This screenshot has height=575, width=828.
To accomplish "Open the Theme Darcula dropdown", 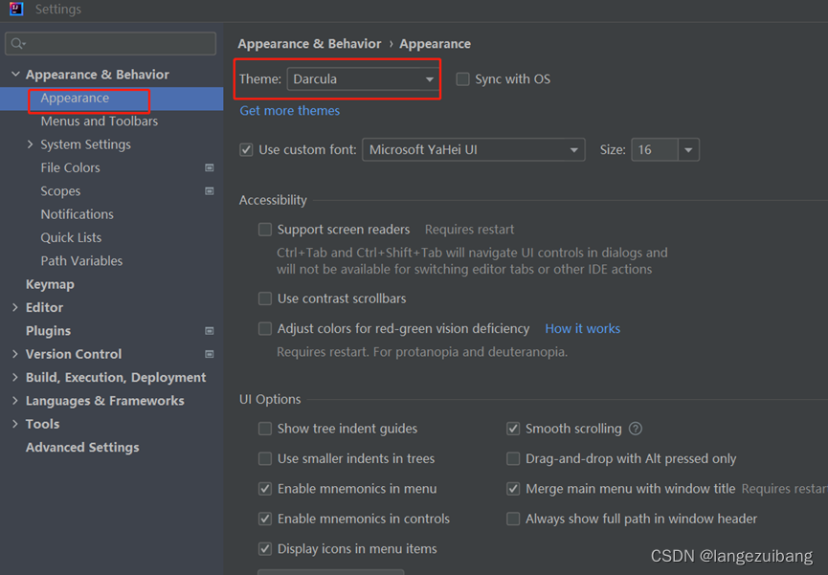I will [364, 79].
